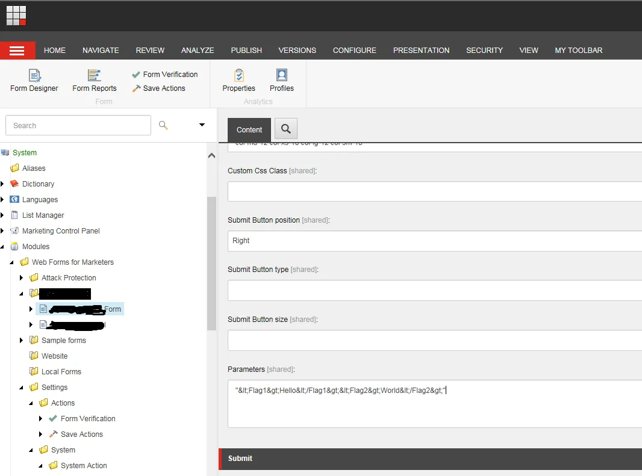The height and width of the screenshot is (476, 642).
Task: Open the ANALYZE ribbon tab
Action: pos(198,51)
